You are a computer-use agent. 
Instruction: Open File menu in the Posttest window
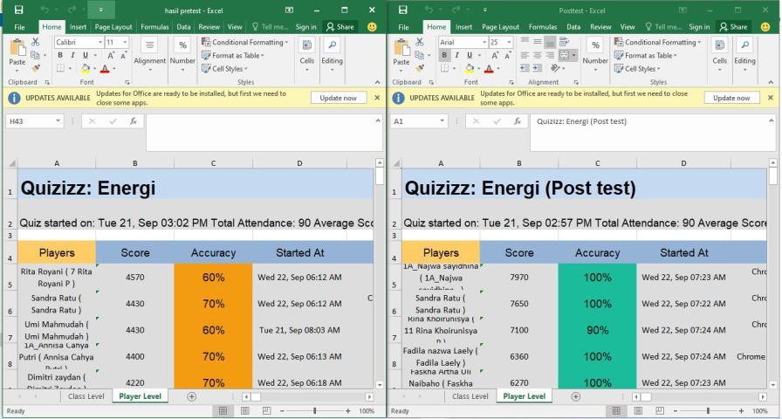pyautogui.click(x=403, y=27)
